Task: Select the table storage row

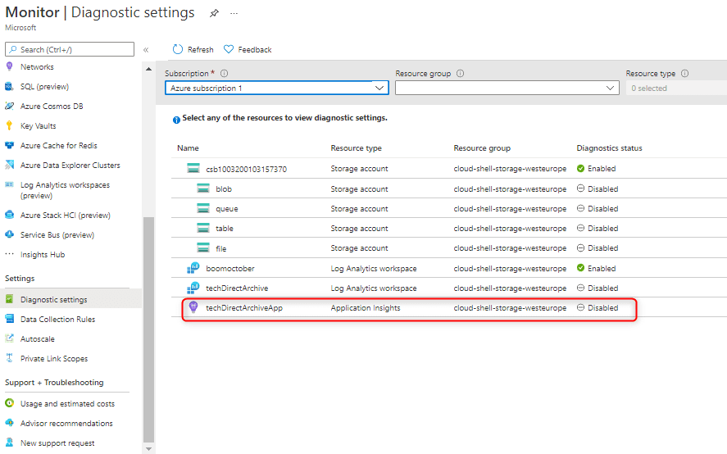Action: point(449,228)
